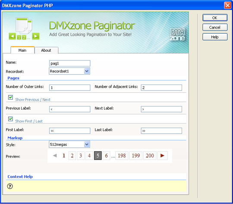This screenshot has height=204, width=233.
Task: Switch to the Main tab
Action: [22, 50]
